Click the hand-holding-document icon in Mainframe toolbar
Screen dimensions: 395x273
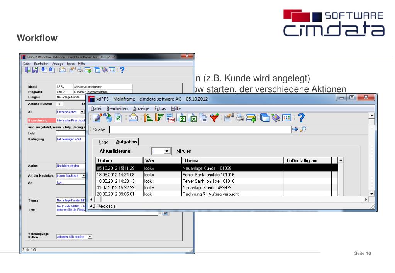tap(229, 118)
